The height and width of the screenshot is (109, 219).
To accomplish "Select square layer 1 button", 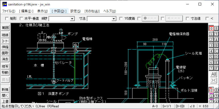I will [x=211, y=34].
